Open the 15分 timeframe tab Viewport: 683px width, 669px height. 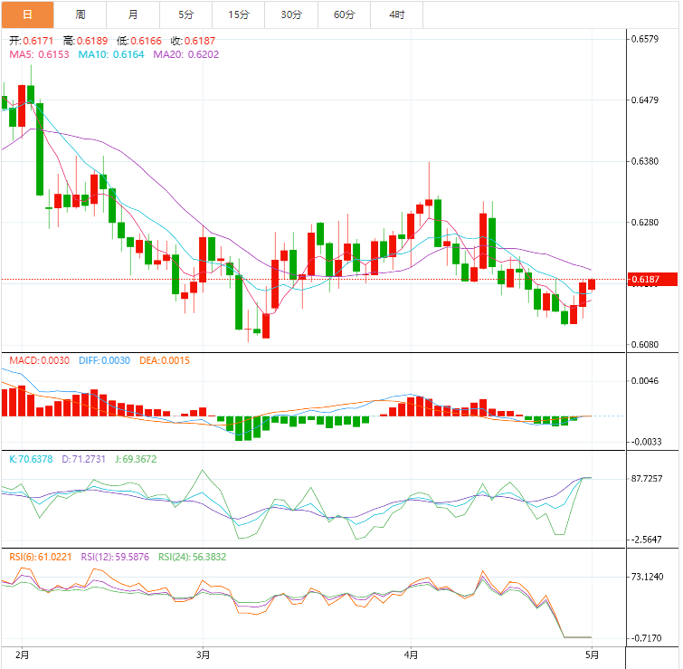239,14
